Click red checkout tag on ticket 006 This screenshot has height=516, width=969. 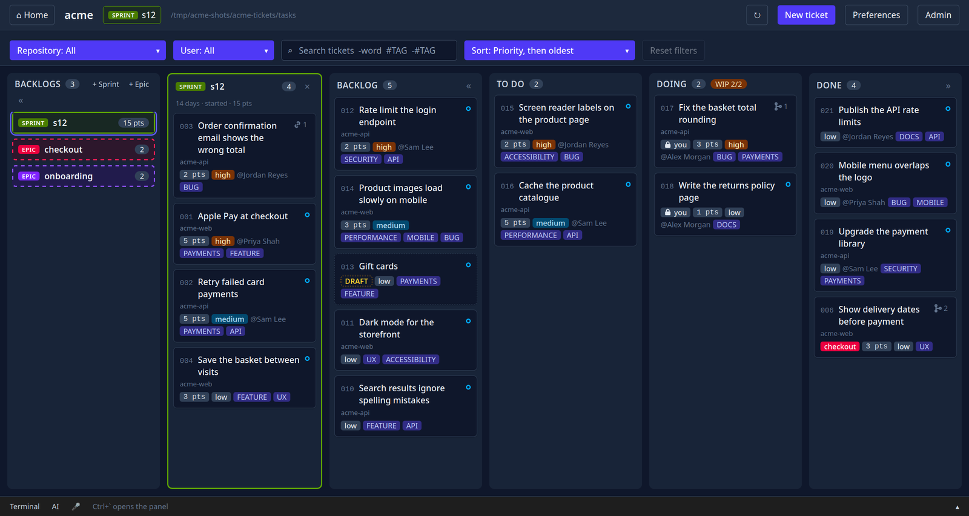click(x=840, y=346)
